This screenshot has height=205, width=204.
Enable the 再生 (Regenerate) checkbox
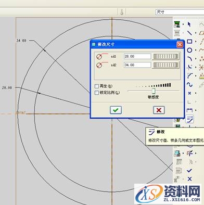(x=97, y=86)
